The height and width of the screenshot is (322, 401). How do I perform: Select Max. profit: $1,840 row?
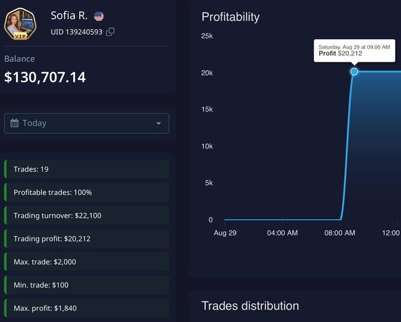pos(87,308)
